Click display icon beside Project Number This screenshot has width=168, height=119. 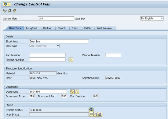[x=71, y=59]
